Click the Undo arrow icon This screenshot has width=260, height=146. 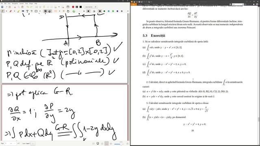click(x=28, y=7)
